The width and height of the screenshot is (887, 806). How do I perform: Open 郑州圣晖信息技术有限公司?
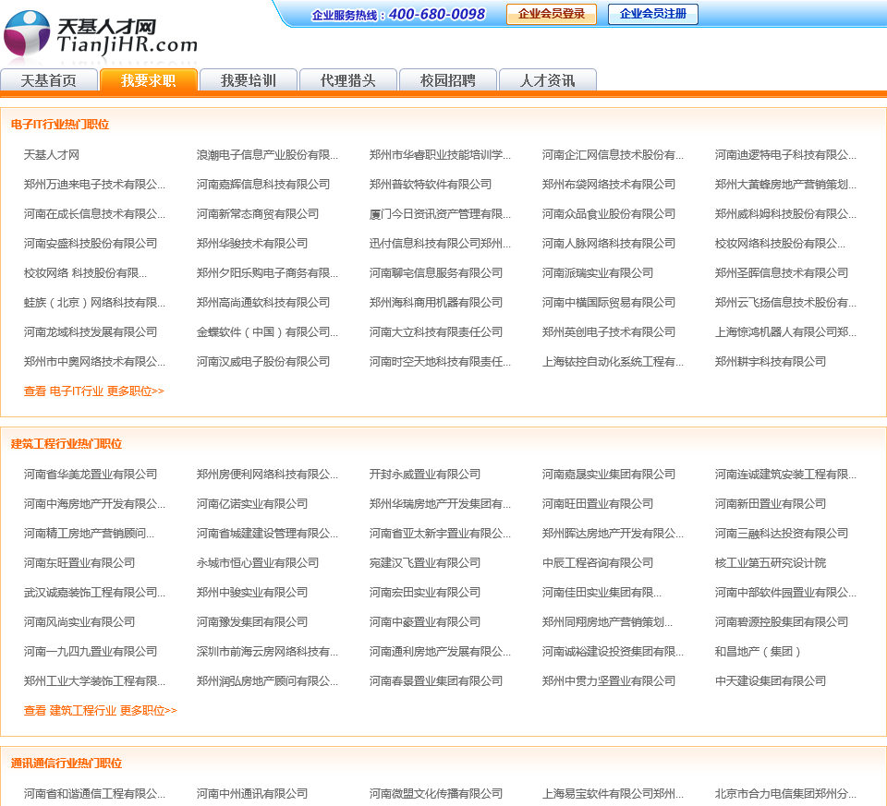782,273
